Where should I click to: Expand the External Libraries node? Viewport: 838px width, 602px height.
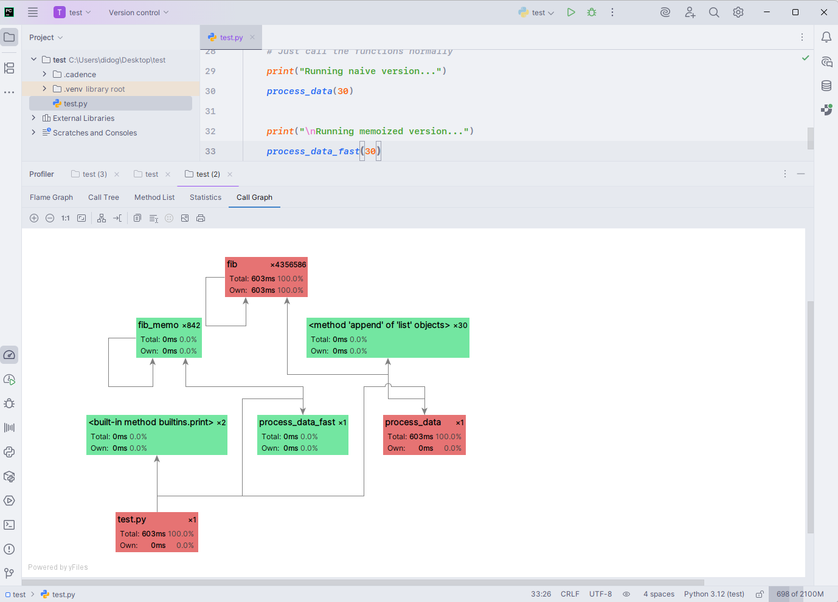point(33,118)
